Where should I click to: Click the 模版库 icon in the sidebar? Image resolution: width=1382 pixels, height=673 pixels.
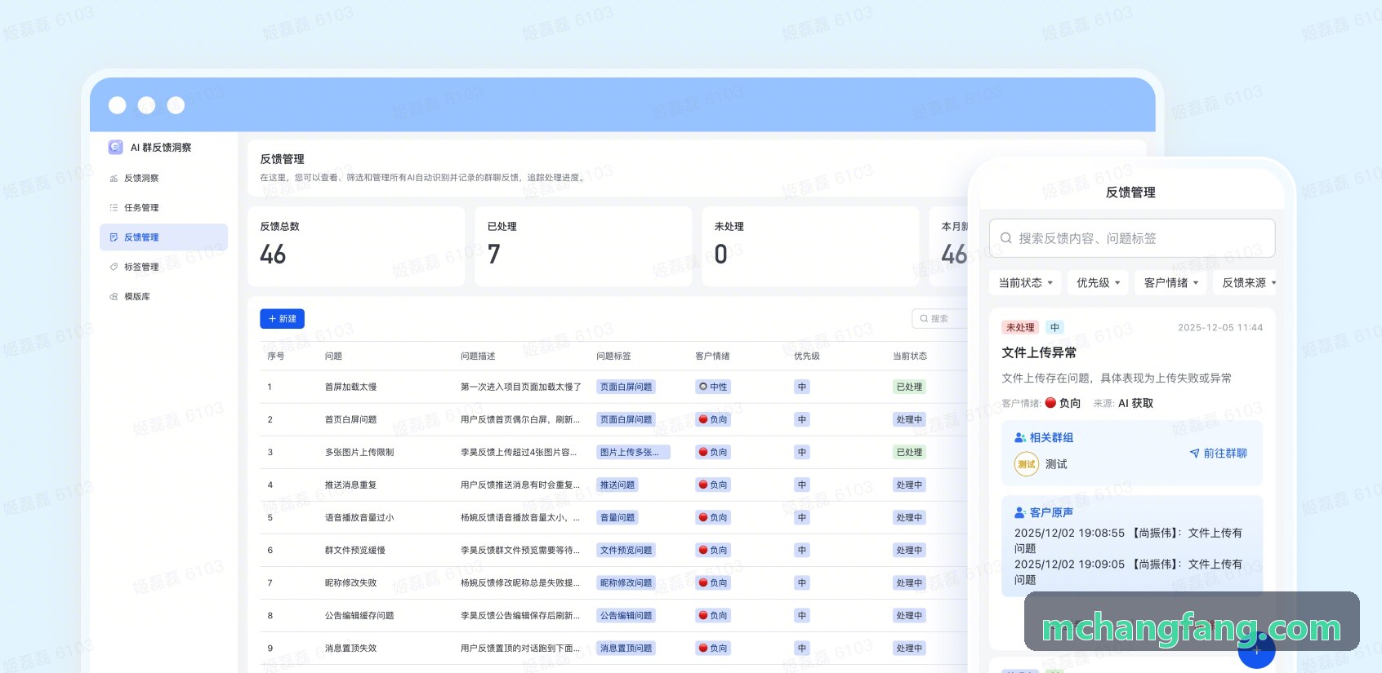pos(114,296)
